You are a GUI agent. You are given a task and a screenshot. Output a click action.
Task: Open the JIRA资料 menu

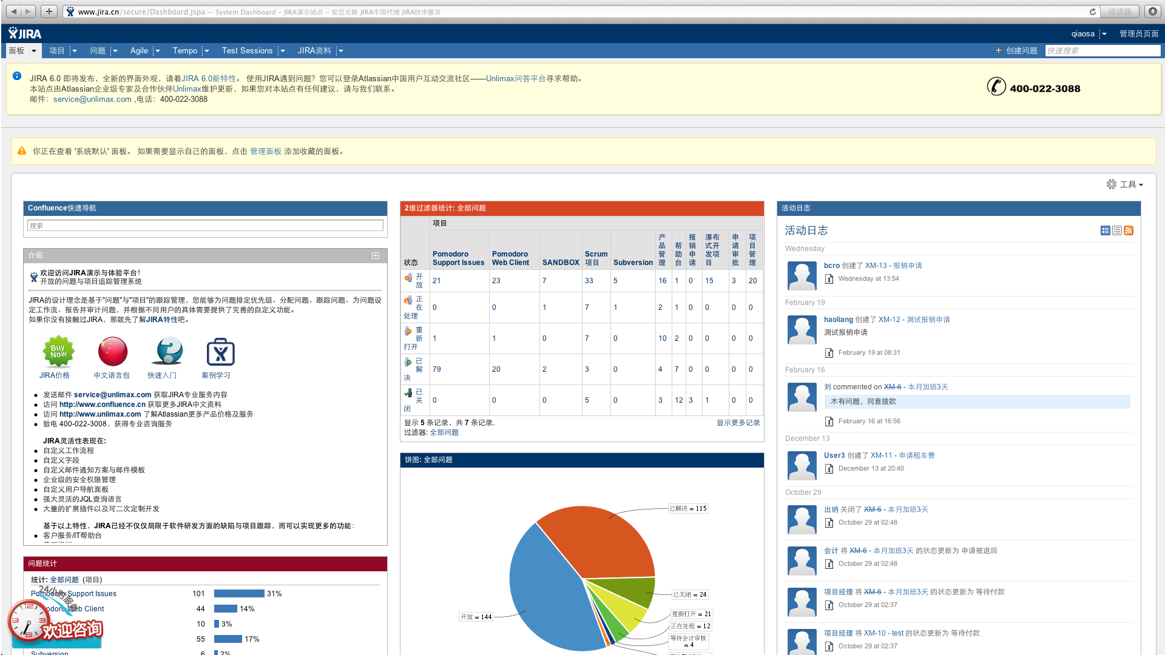pos(314,51)
